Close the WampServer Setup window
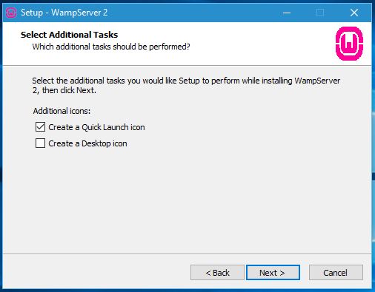This screenshot has width=375, height=292. pyautogui.click(x=354, y=13)
